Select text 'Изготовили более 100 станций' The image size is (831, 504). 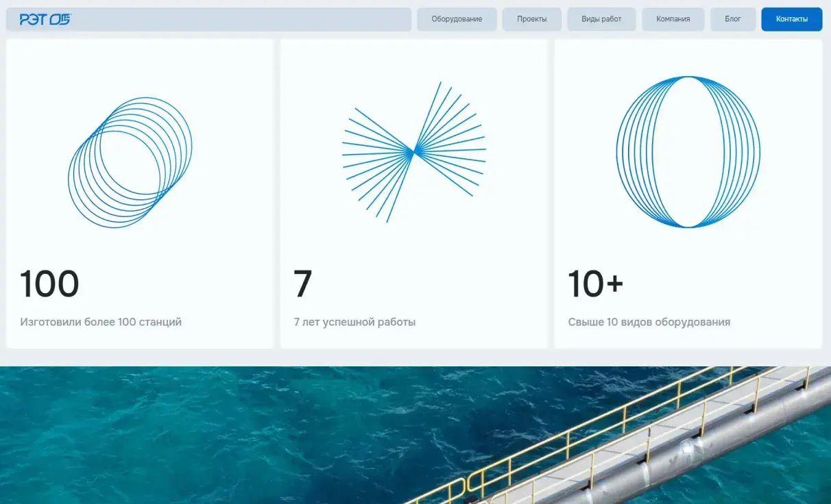[x=101, y=322]
